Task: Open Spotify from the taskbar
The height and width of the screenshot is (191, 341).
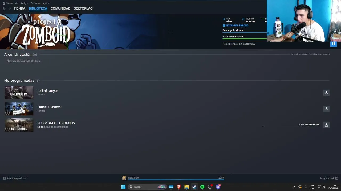Action: (x=202, y=187)
